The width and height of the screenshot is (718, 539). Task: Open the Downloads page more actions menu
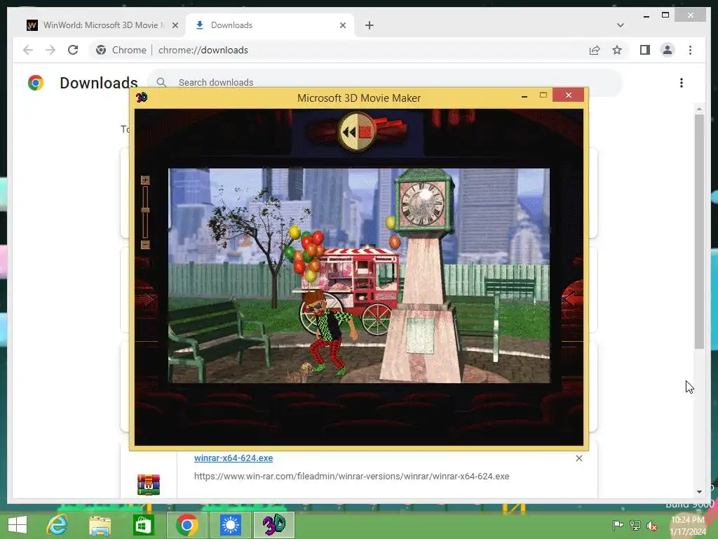(x=682, y=83)
